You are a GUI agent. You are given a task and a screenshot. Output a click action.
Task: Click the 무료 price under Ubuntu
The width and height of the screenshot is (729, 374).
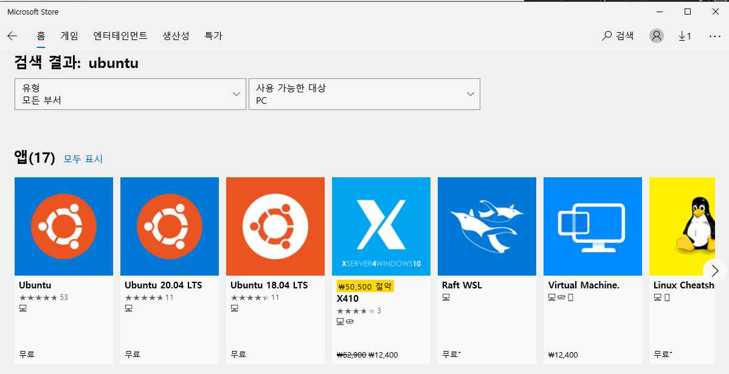(x=27, y=355)
